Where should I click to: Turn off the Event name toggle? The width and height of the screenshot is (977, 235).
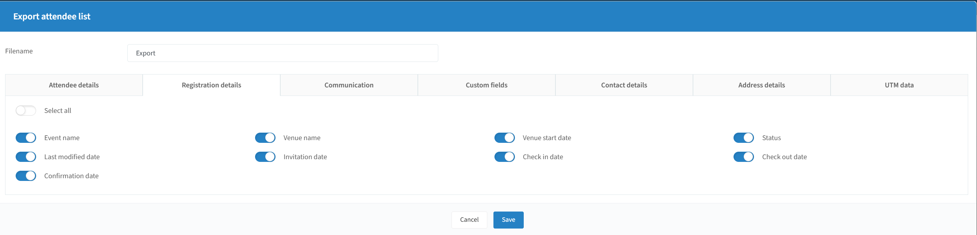(x=26, y=138)
